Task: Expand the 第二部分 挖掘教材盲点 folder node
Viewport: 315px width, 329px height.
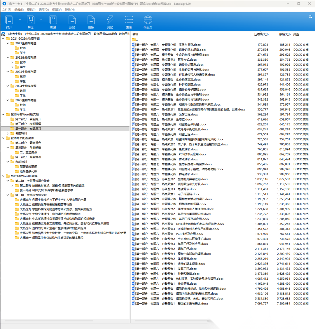Action: 12,185
